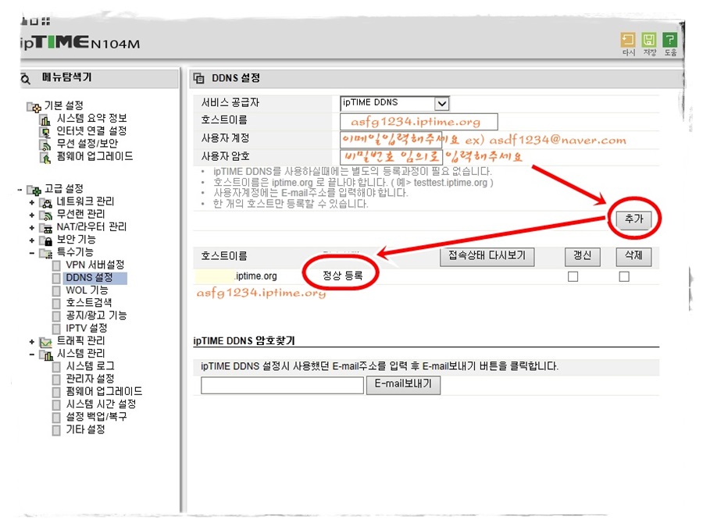Tick the 갱신 checkbox for iptime.org host
This screenshot has width=703, height=527.
573,276
